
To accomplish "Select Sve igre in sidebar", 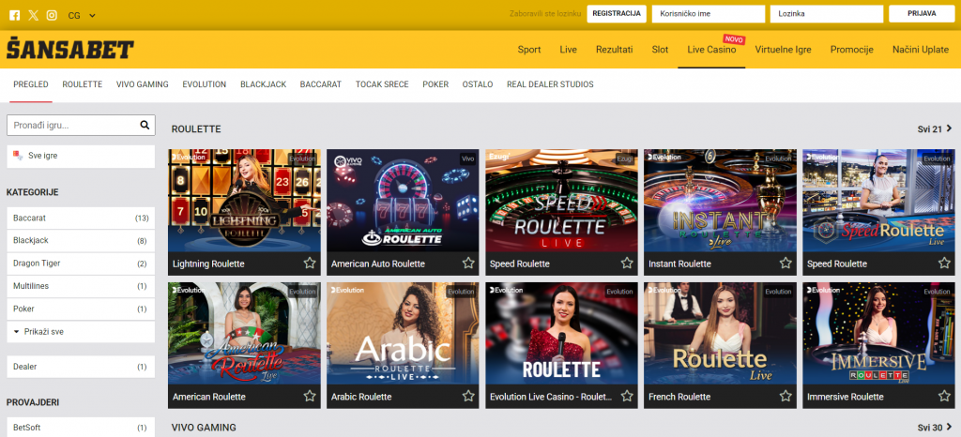I will click(81, 156).
